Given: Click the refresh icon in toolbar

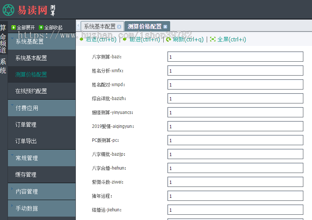Looking at the screenshot, I should pyautogui.click(x=169, y=39).
